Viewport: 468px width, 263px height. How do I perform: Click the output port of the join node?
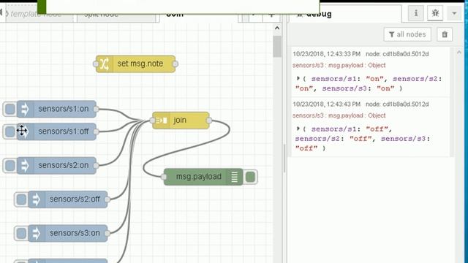pos(209,121)
